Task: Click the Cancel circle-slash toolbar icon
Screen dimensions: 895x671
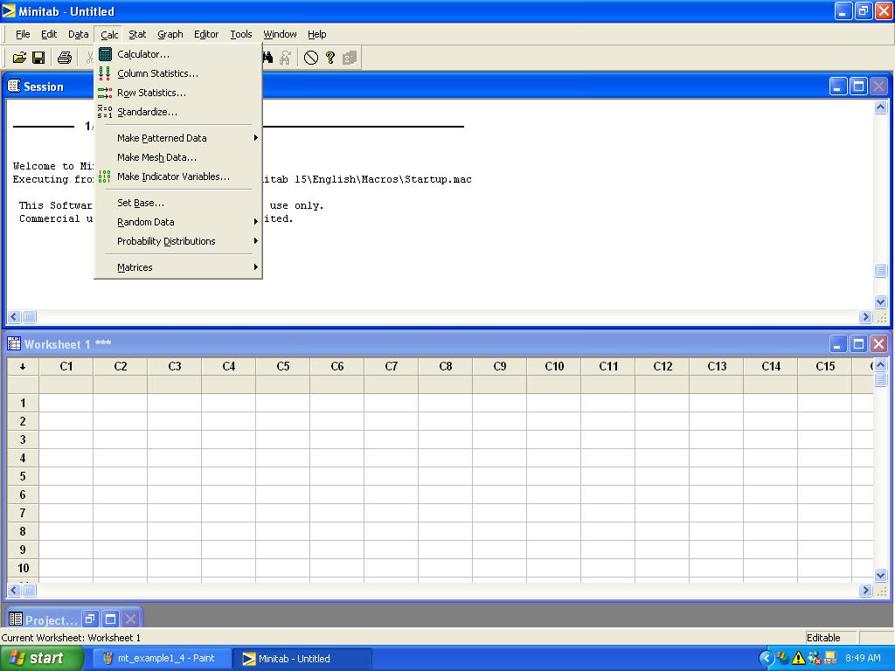Action: (x=311, y=58)
